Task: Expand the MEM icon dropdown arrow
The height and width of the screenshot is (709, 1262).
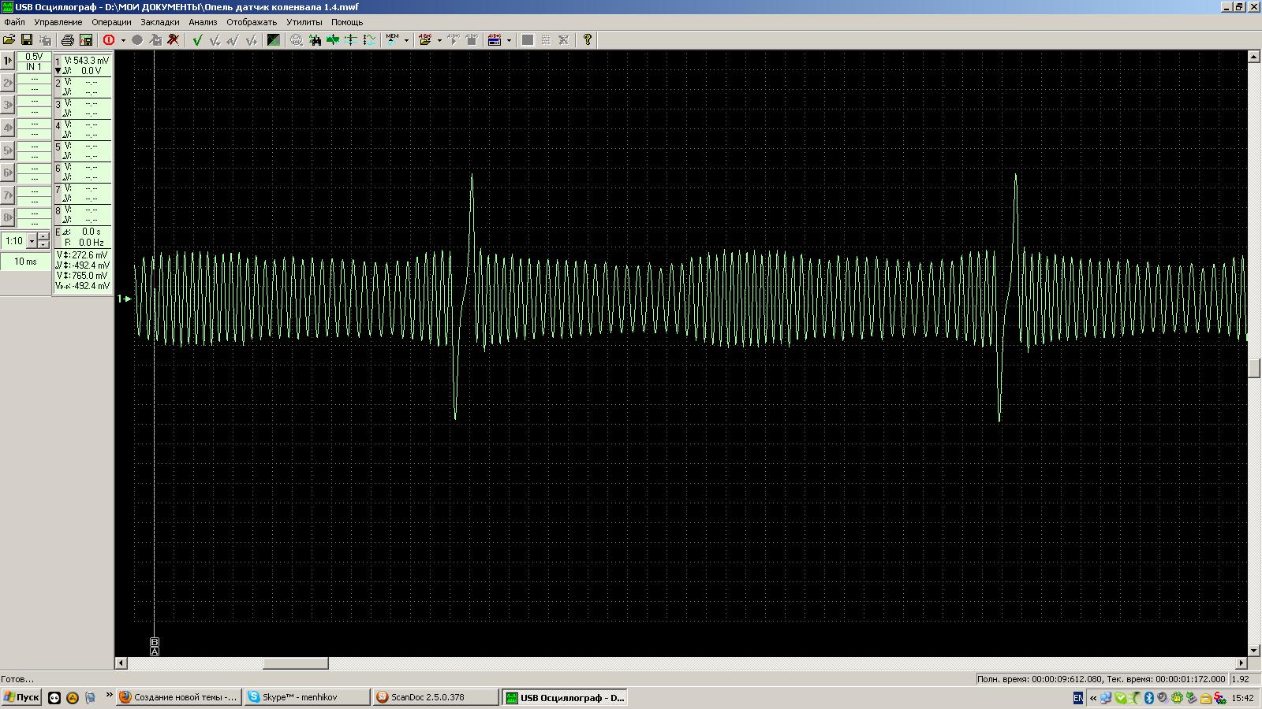Action: click(406, 40)
